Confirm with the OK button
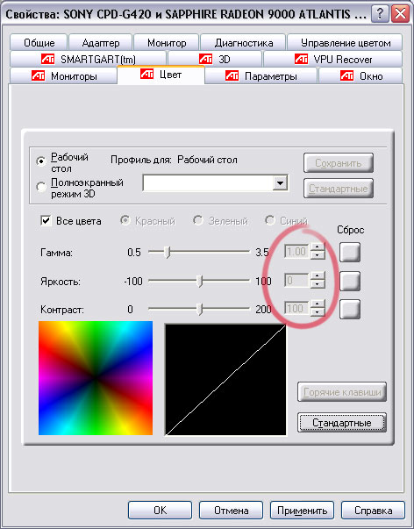The height and width of the screenshot is (529, 414). click(x=160, y=510)
